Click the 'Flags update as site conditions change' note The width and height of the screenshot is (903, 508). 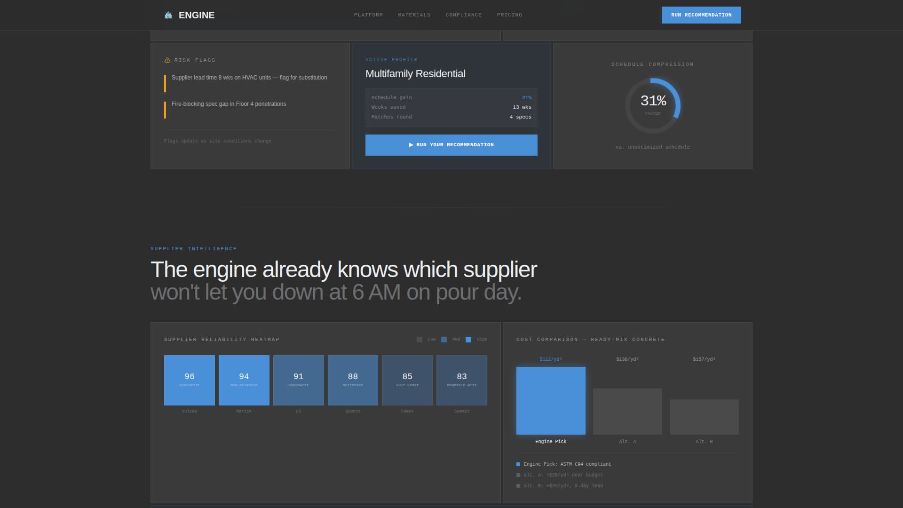(x=218, y=141)
